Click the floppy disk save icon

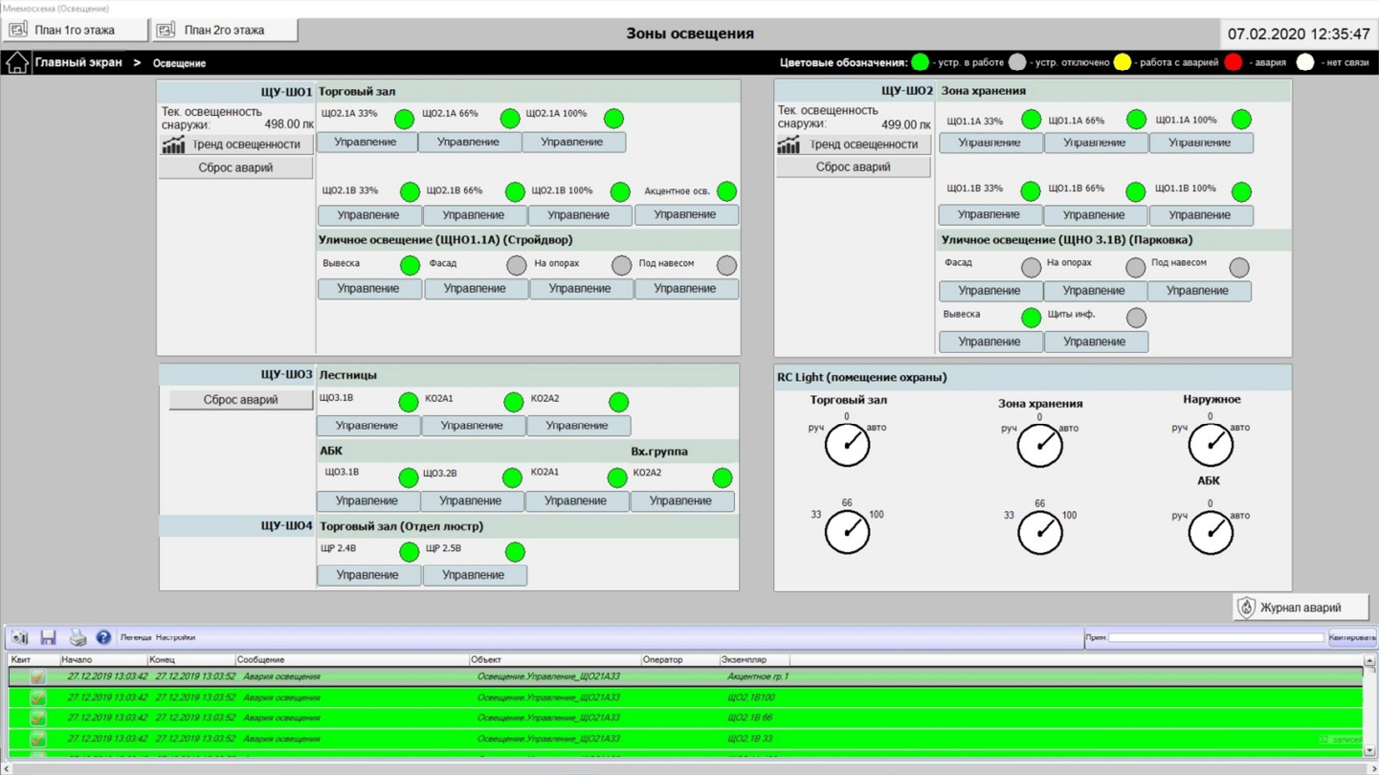coord(48,638)
